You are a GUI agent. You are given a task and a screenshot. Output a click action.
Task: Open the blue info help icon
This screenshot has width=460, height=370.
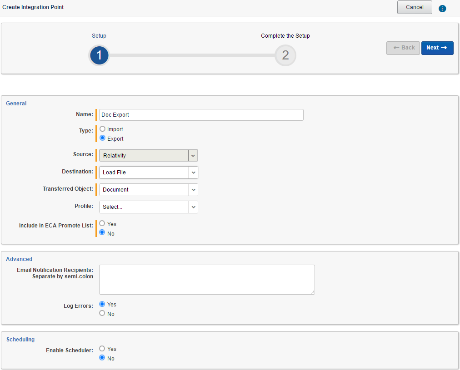442,9
